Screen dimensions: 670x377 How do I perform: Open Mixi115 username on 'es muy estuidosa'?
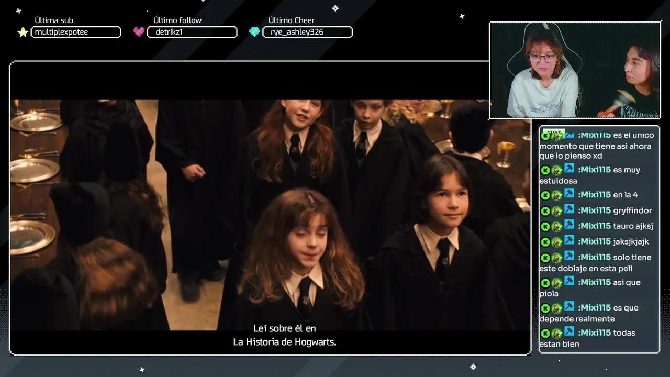[x=594, y=170]
